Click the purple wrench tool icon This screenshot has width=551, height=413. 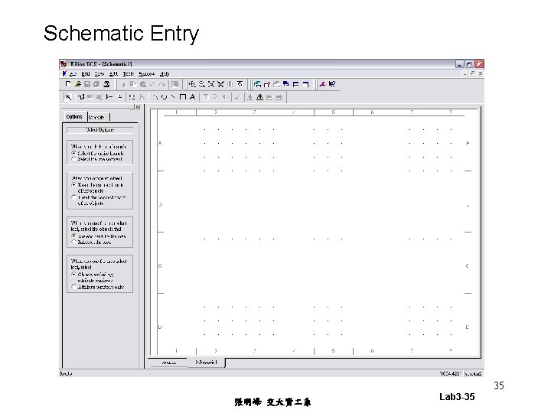[x=323, y=84]
